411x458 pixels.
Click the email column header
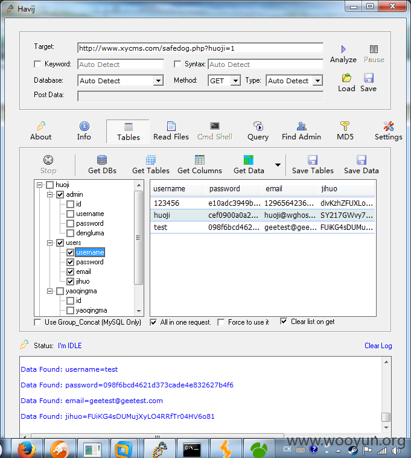pos(290,189)
